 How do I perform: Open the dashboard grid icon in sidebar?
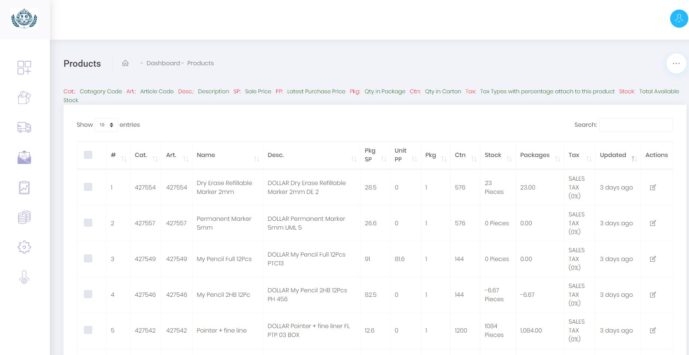(24, 67)
